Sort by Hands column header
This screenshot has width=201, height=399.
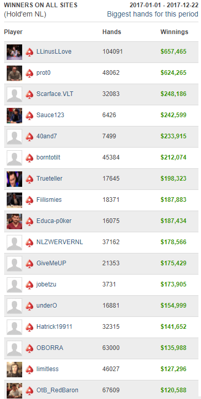point(112,32)
